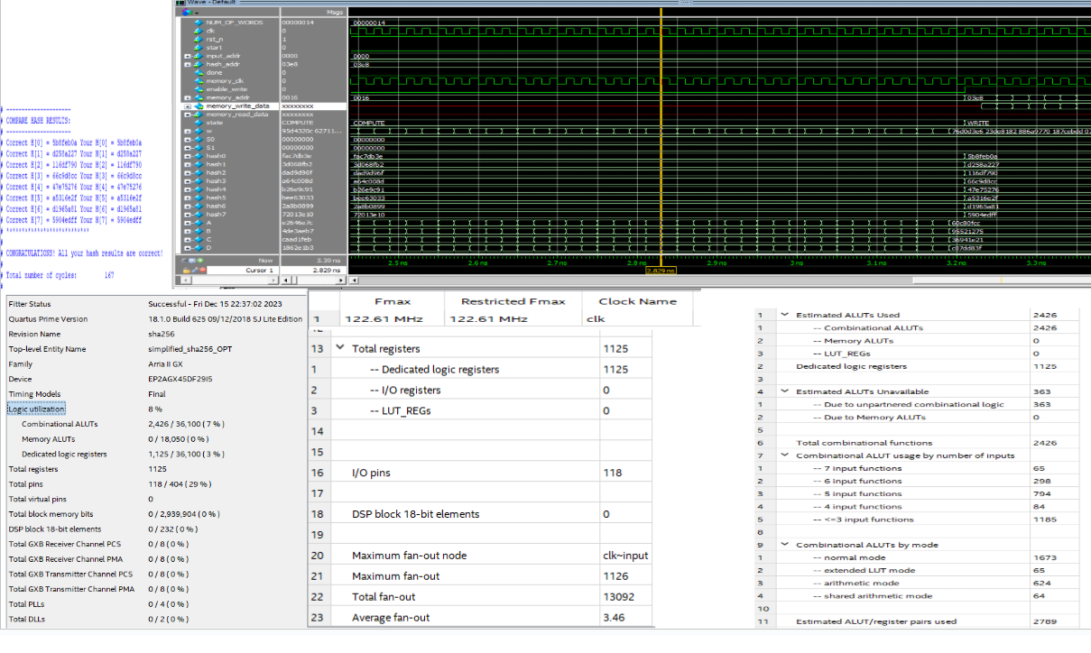The height and width of the screenshot is (653, 1091).
Task: Click the Average fan-out value 3.46
Action: (614, 618)
